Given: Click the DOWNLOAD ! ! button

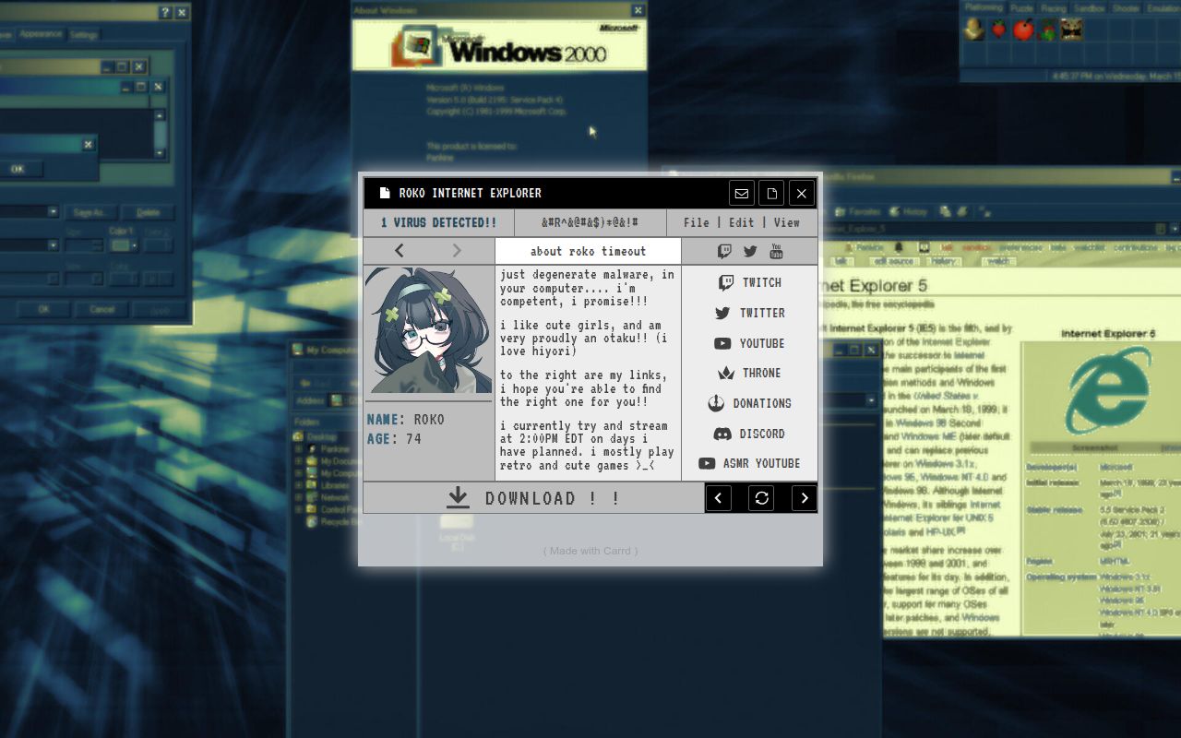Looking at the screenshot, I should tap(533, 498).
